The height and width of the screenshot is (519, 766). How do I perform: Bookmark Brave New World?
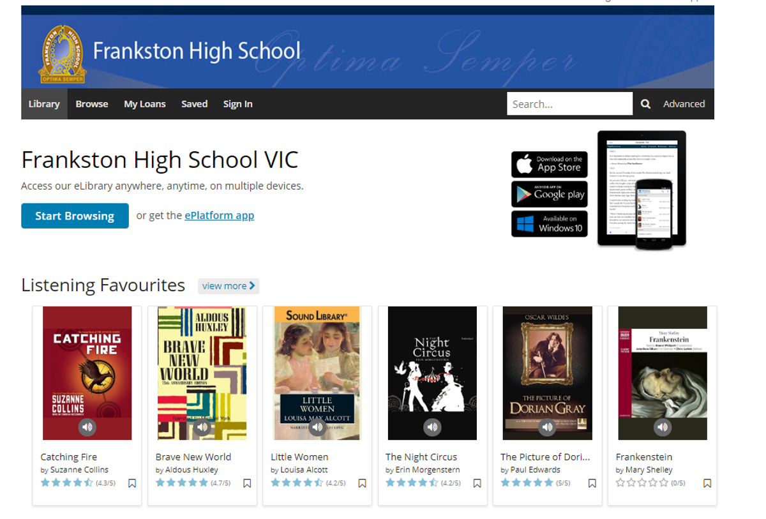point(247,483)
